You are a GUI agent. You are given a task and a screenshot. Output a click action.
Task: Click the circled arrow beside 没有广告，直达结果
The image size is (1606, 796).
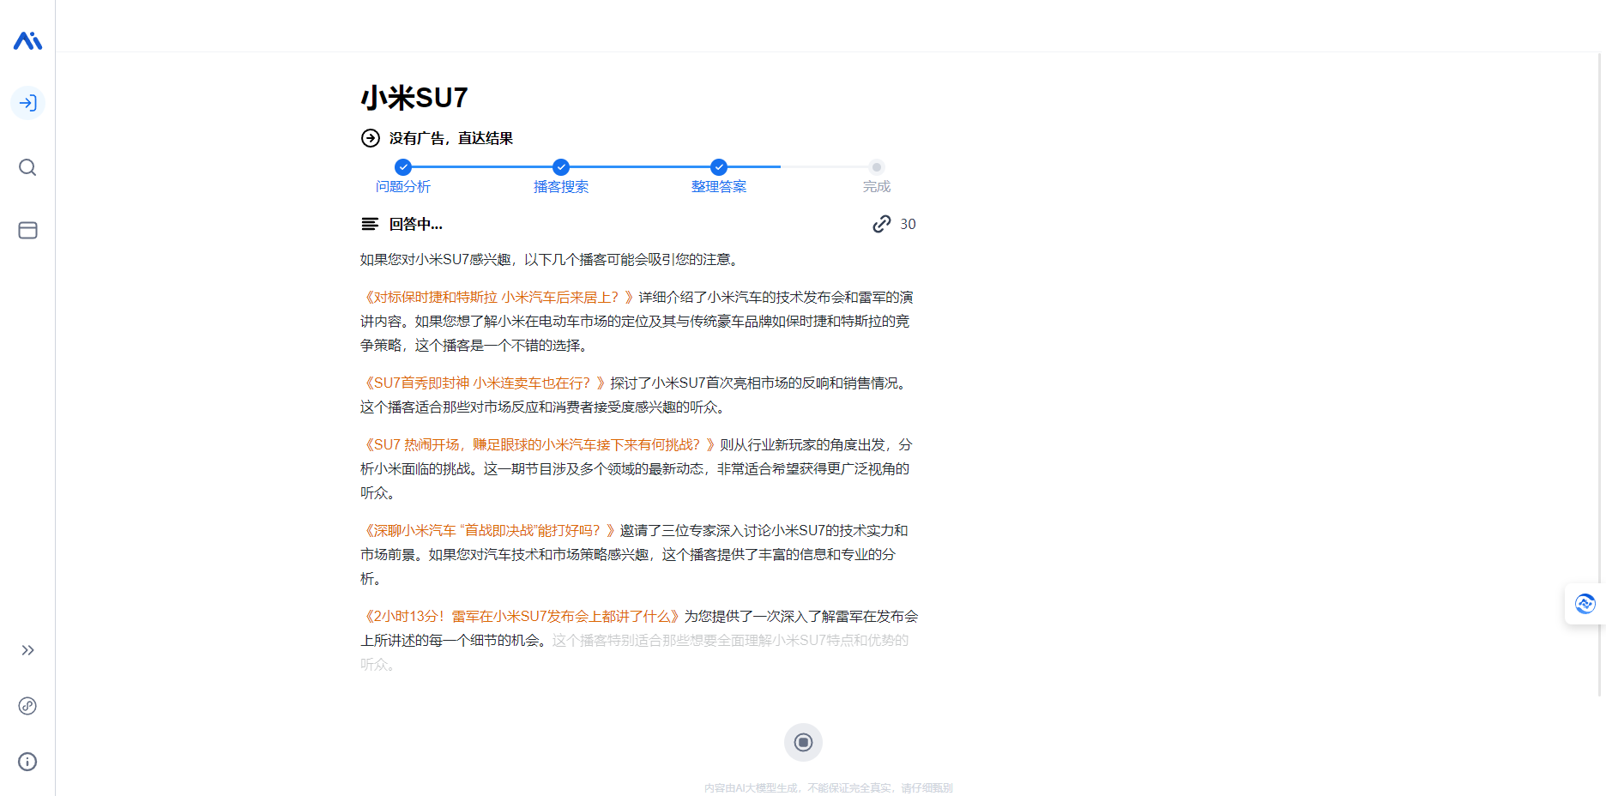[x=369, y=136]
